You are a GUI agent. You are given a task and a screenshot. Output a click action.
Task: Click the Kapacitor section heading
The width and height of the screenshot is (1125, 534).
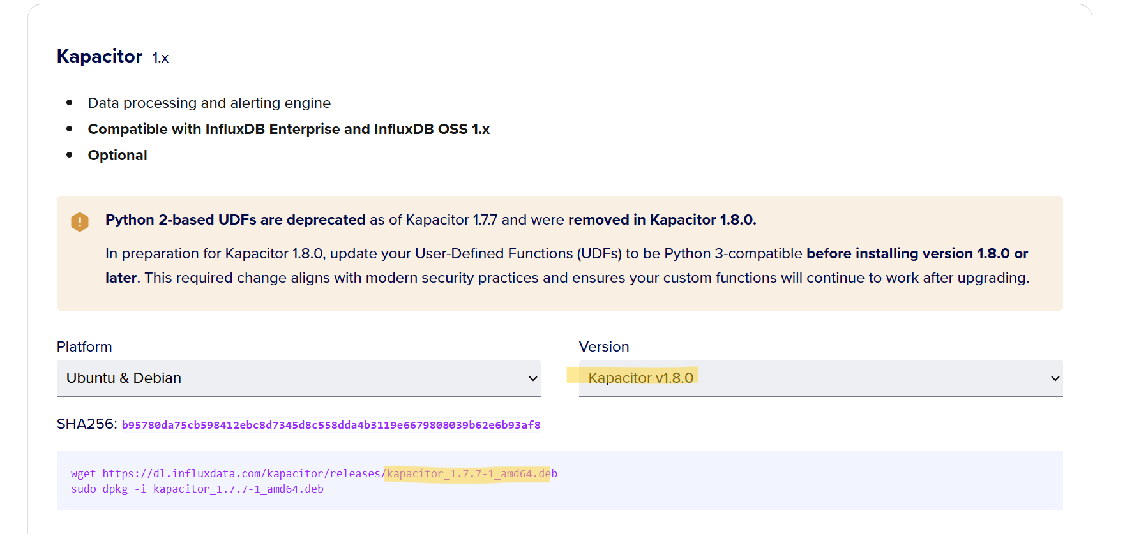click(100, 56)
